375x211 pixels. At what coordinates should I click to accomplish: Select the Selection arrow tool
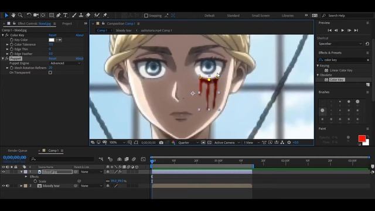click(6, 15)
